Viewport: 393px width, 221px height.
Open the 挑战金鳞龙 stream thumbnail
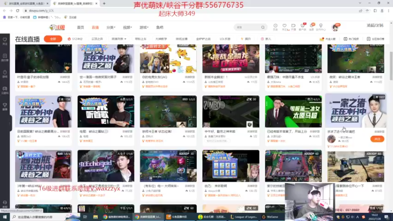pyautogui.click(x=231, y=58)
